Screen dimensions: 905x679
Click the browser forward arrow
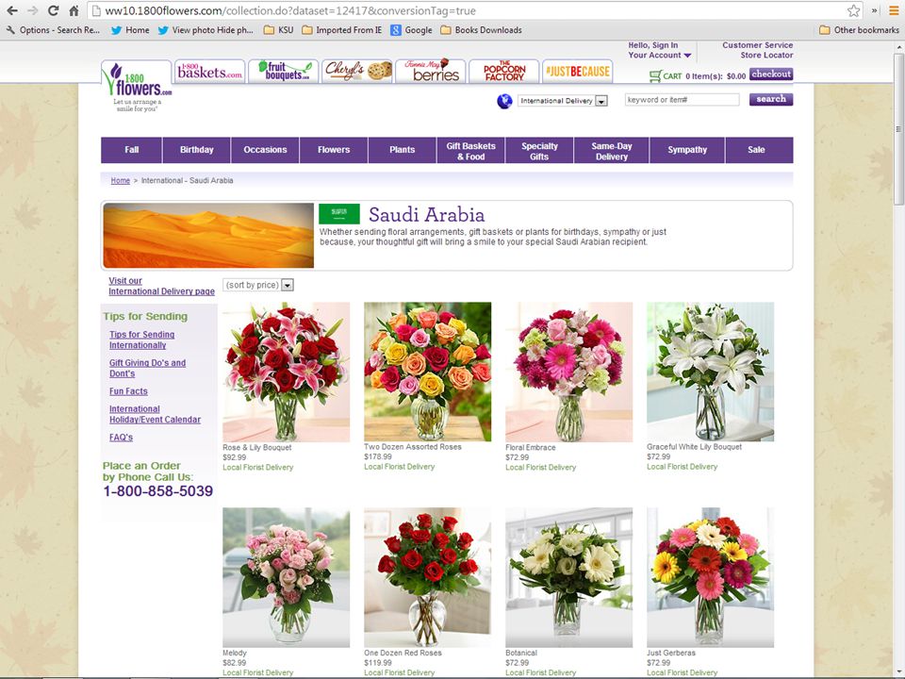pos(32,10)
